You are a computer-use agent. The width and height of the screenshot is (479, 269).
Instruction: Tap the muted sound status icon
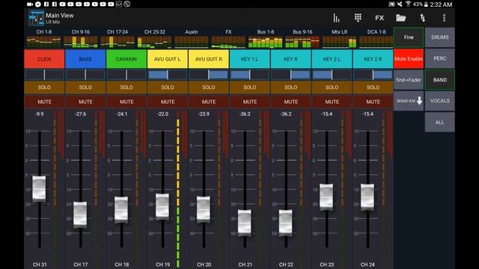click(400, 4)
